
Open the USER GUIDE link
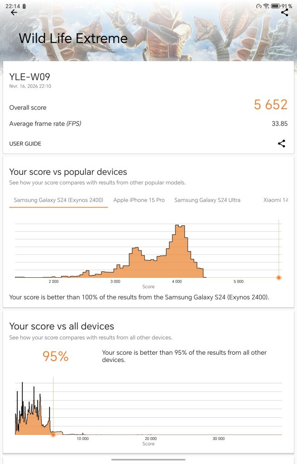(x=25, y=144)
